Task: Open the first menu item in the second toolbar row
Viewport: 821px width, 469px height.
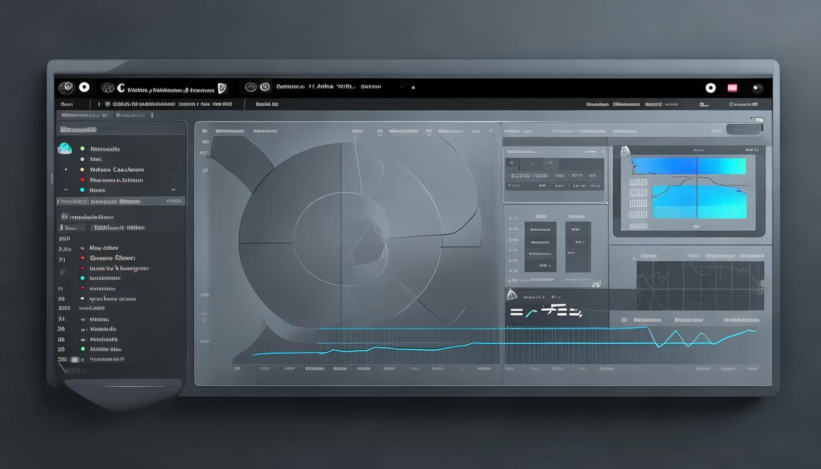Action: 66,104
